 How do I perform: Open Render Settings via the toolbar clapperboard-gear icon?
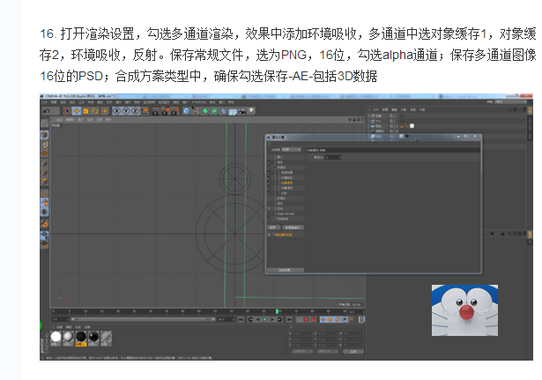[x=174, y=111]
